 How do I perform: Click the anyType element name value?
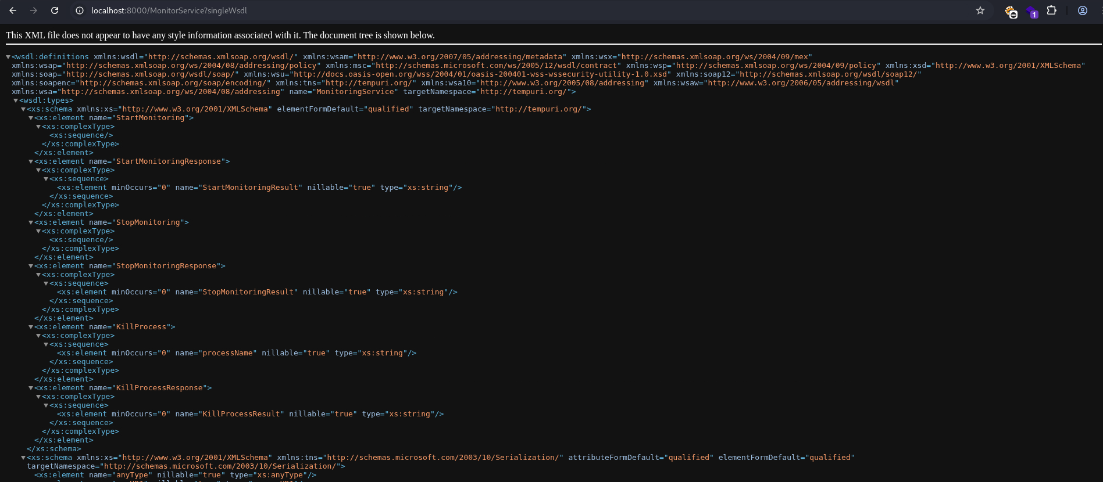click(132, 475)
